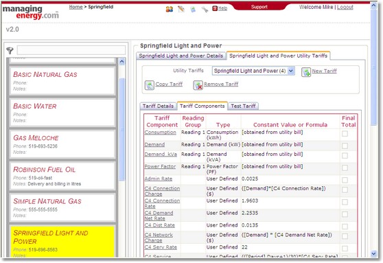Click the page vertical scrollbar thumb
383x263 pixels.
click(x=373, y=67)
